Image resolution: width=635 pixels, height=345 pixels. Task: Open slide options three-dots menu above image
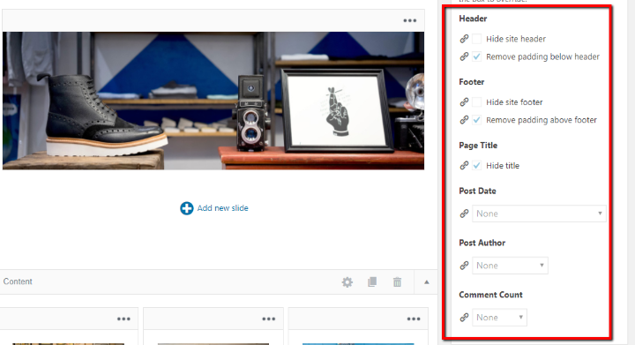tap(409, 20)
